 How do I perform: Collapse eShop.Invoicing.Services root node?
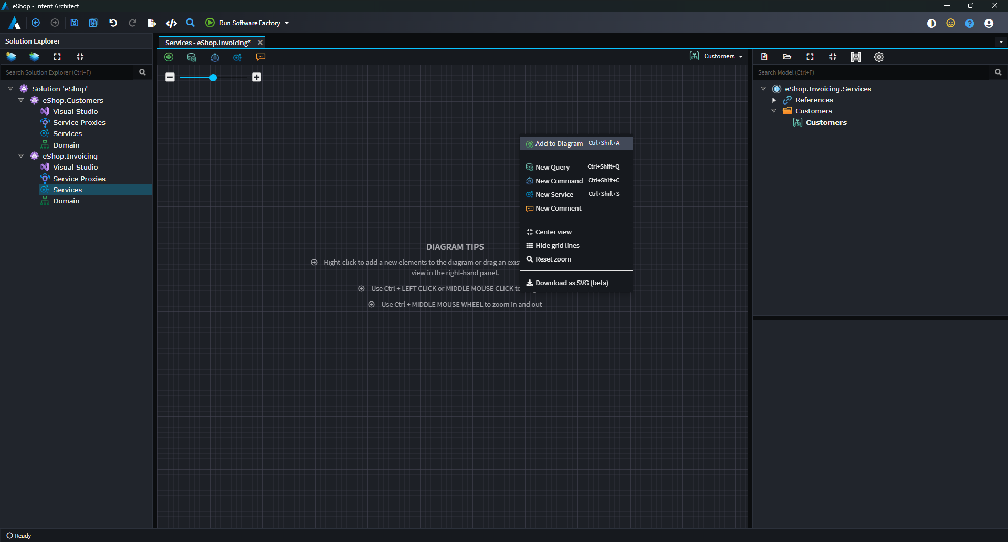(x=763, y=89)
